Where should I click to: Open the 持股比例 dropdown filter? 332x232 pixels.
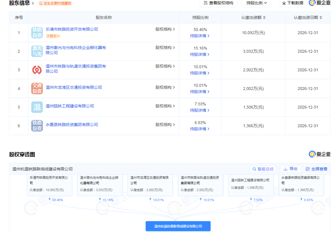[x=256, y=3]
